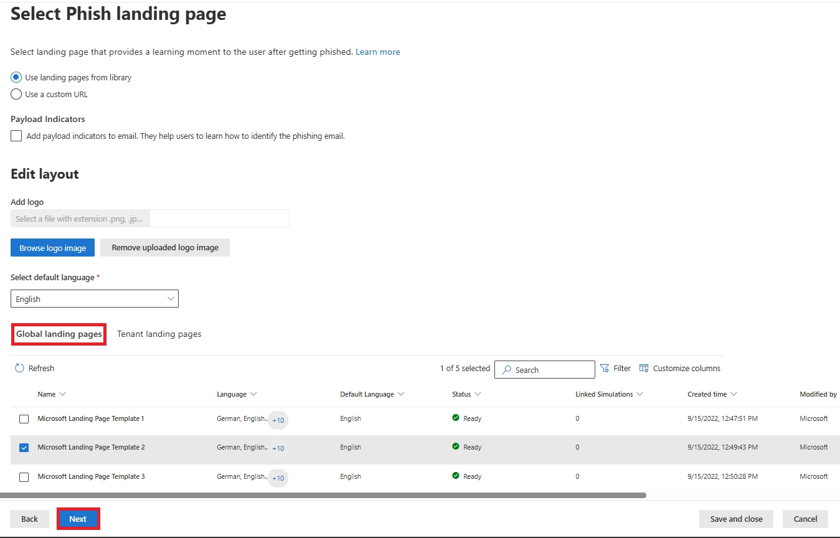Click the Refresh icon above the table
The height and width of the screenshot is (538, 840).
(x=19, y=368)
